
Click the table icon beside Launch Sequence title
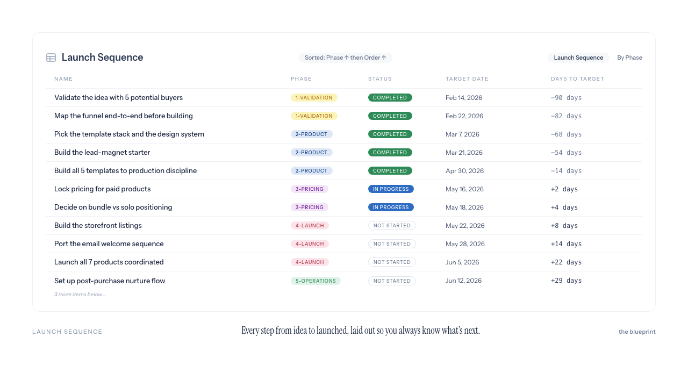(x=51, y=58)
